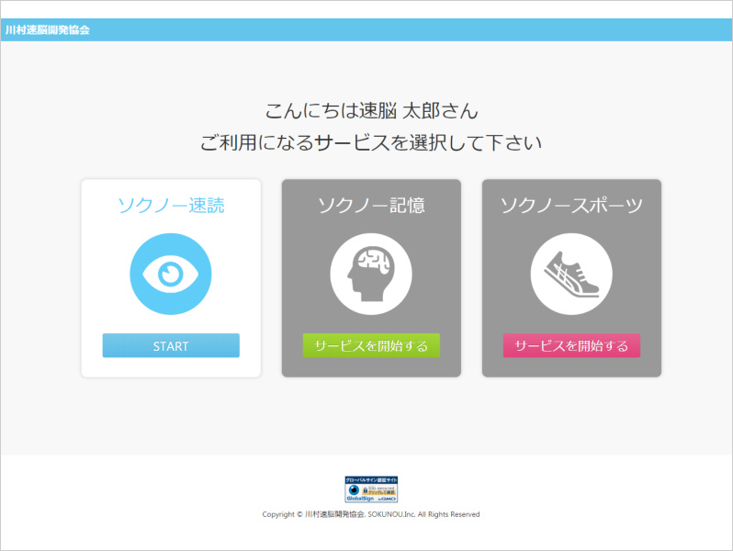Click the 川村速脳開発協会 header title
Screen dimensions: 733x551
click(x=47, y=30)
